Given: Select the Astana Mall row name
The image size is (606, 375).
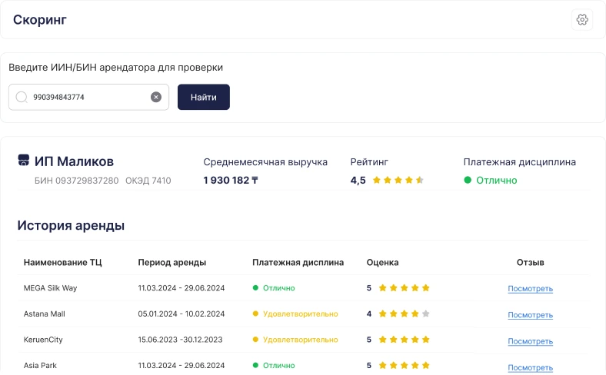Looking at the screenshot, I should click(x=45, y=314).
